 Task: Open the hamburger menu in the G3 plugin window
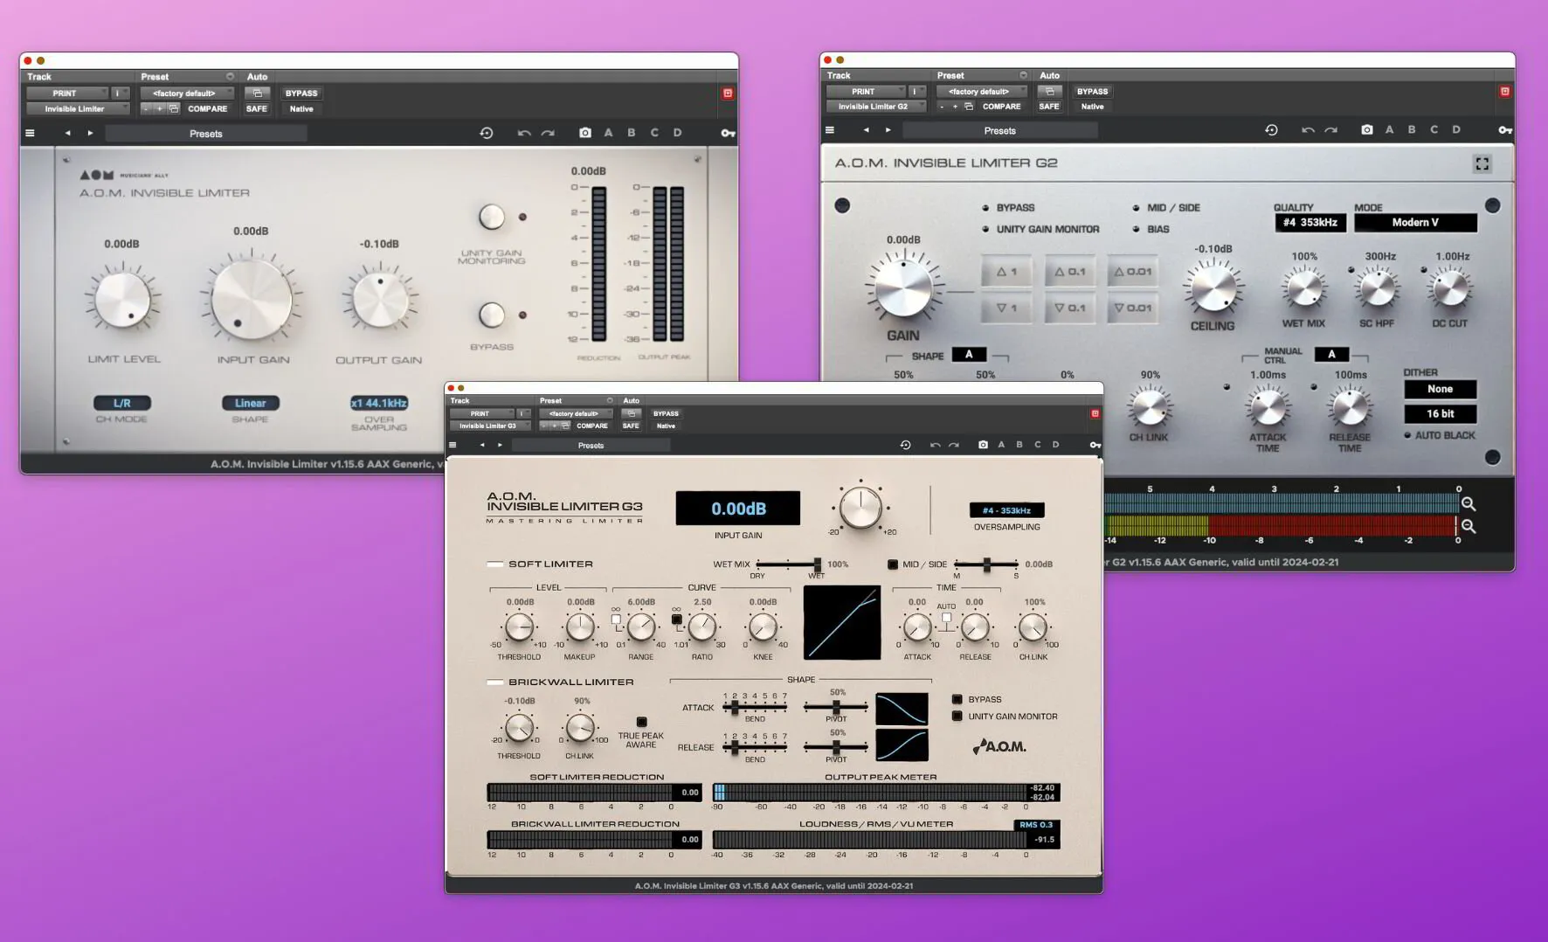pyautogui.click(x=453, y=445)
